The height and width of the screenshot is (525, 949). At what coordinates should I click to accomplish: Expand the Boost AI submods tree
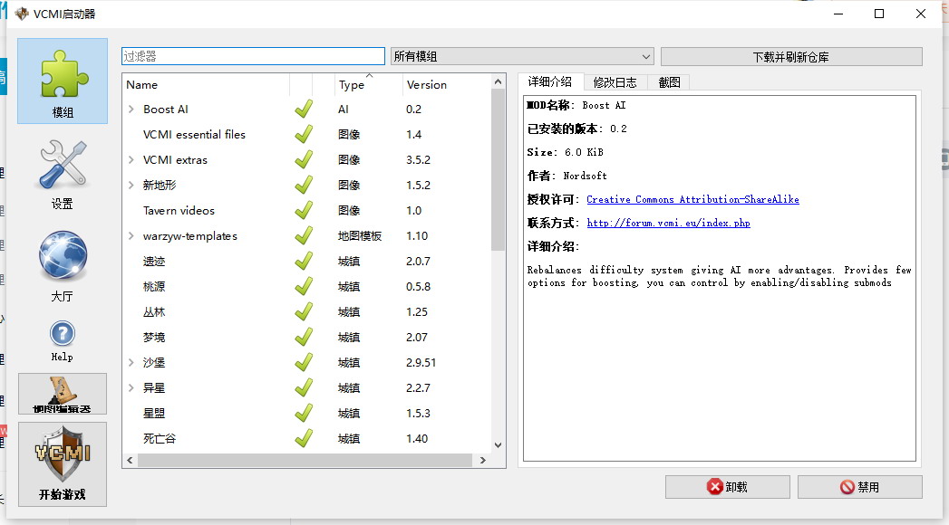[x=131, y=110]
